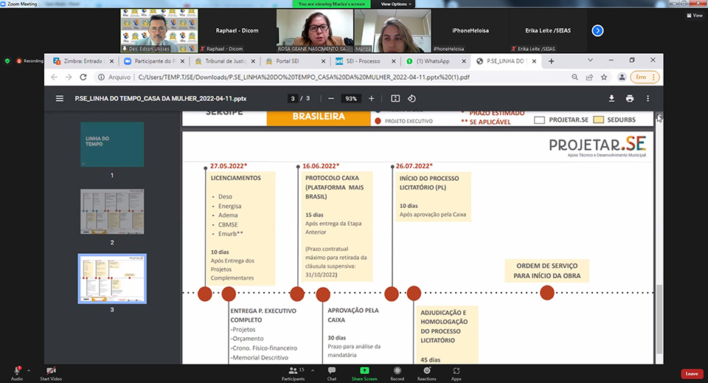Open Zoom Reactions panel
708x383 pixels.
coord(426,371)
